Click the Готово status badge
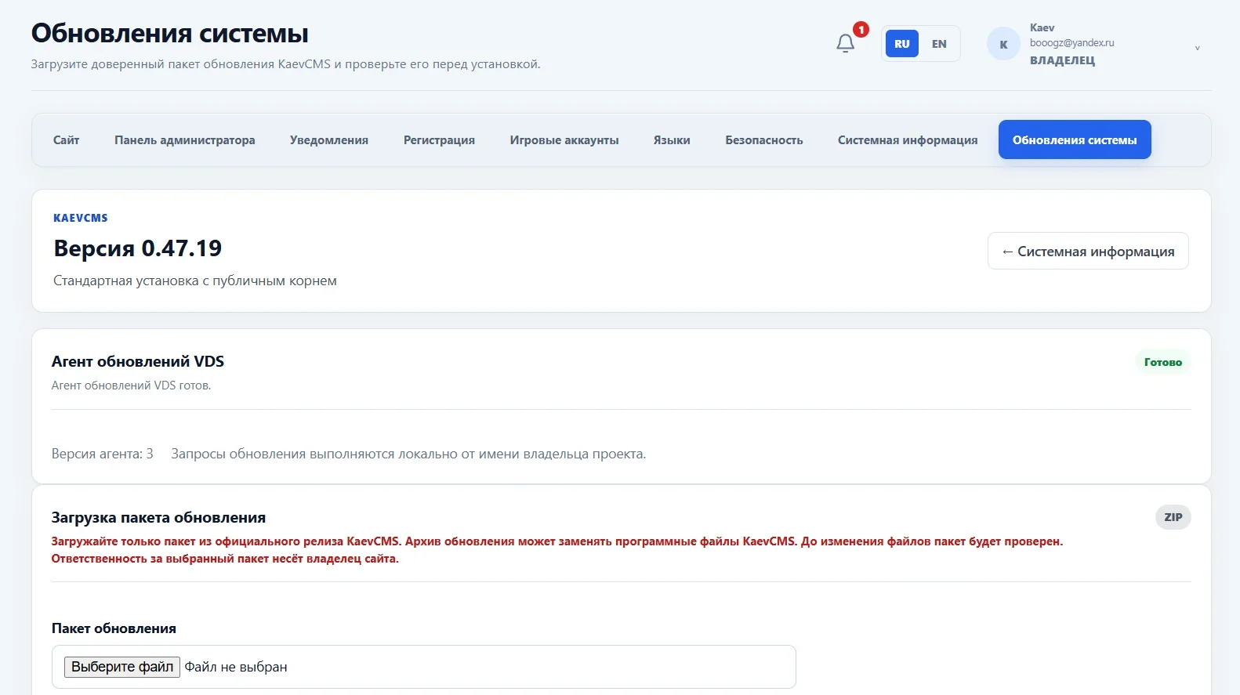The image size is (1240, 695). click(1163, 362)
